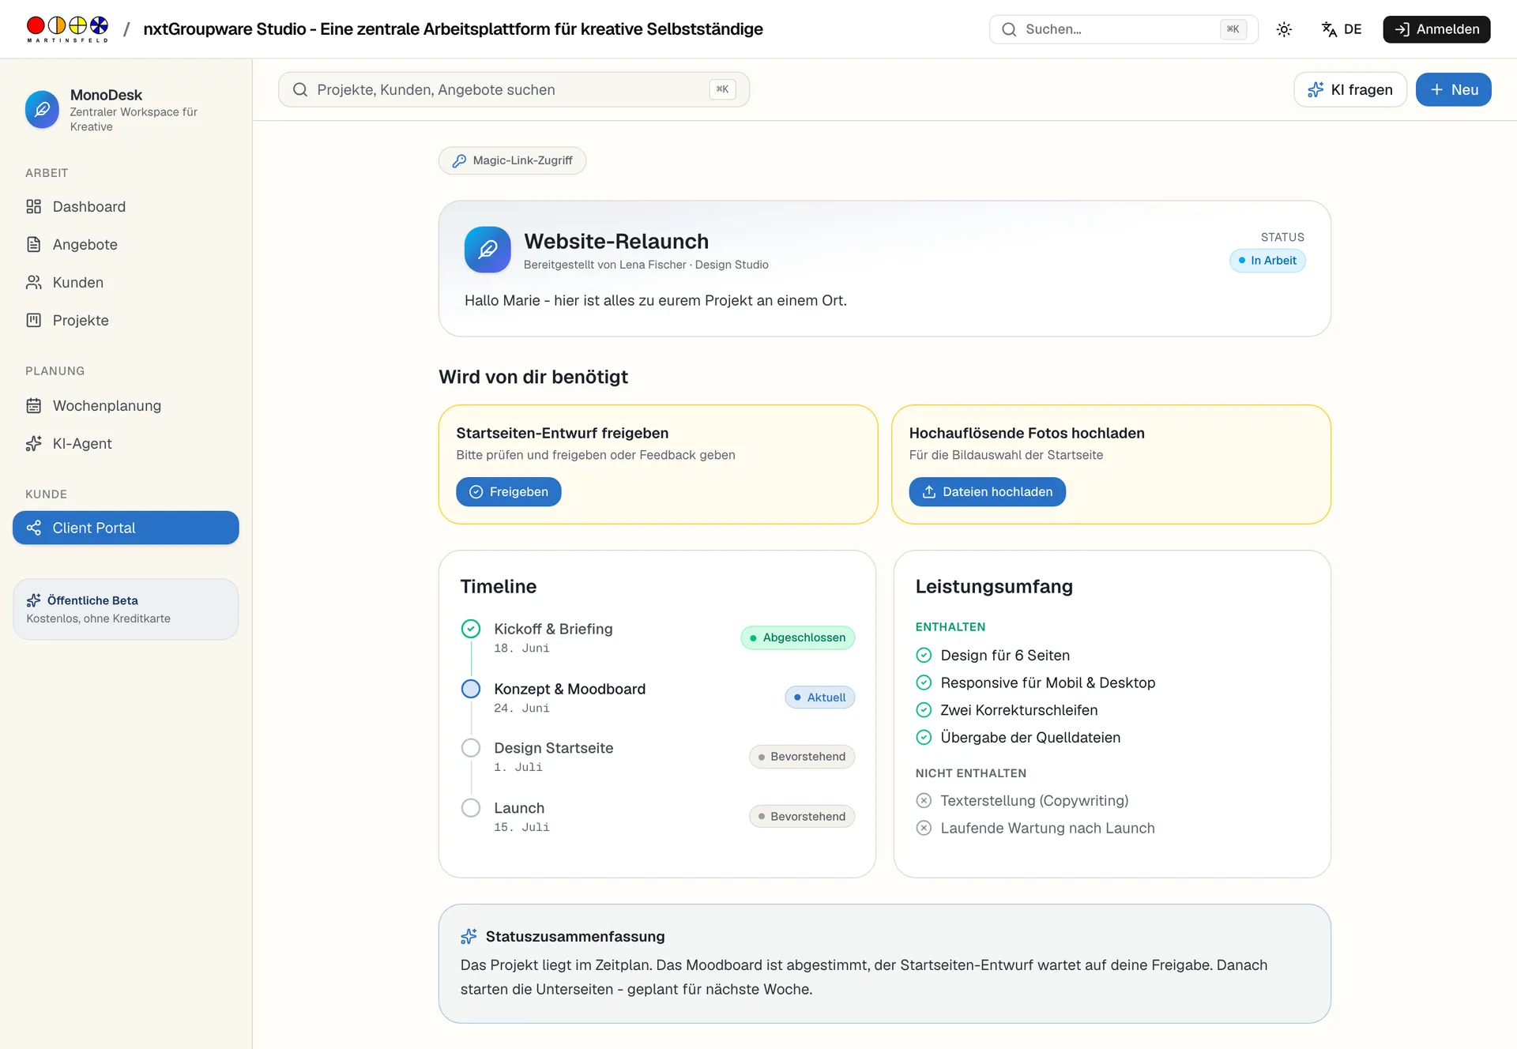Click the 'Zwei Korrekturschleifen' list item text
Image resolution: width=1517 pixels, height=1049 pixels.
(x=1019, y=710)
